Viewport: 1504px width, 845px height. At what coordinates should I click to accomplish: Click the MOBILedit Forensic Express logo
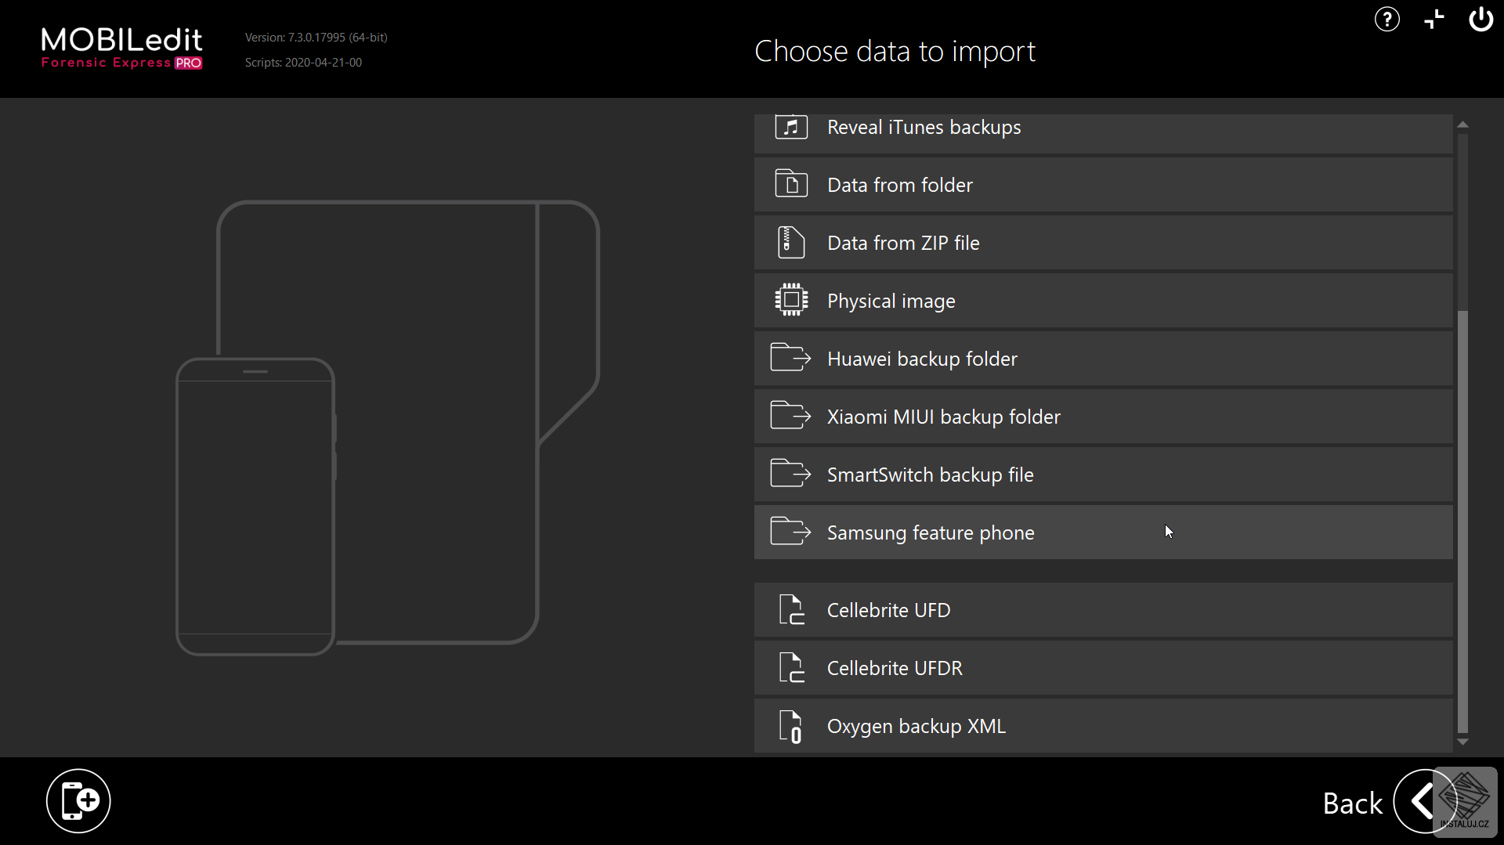tap(121, 49)
